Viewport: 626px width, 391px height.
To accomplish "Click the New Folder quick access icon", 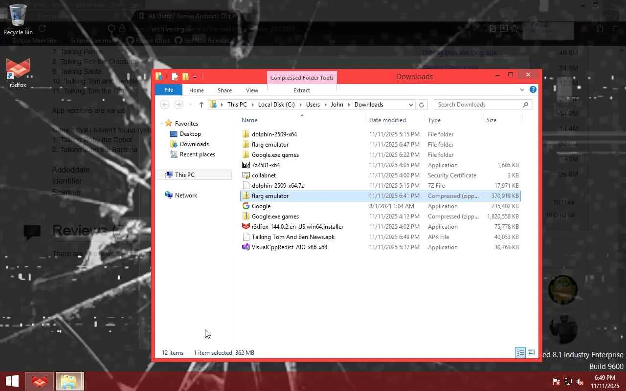I will click(185, 77).
